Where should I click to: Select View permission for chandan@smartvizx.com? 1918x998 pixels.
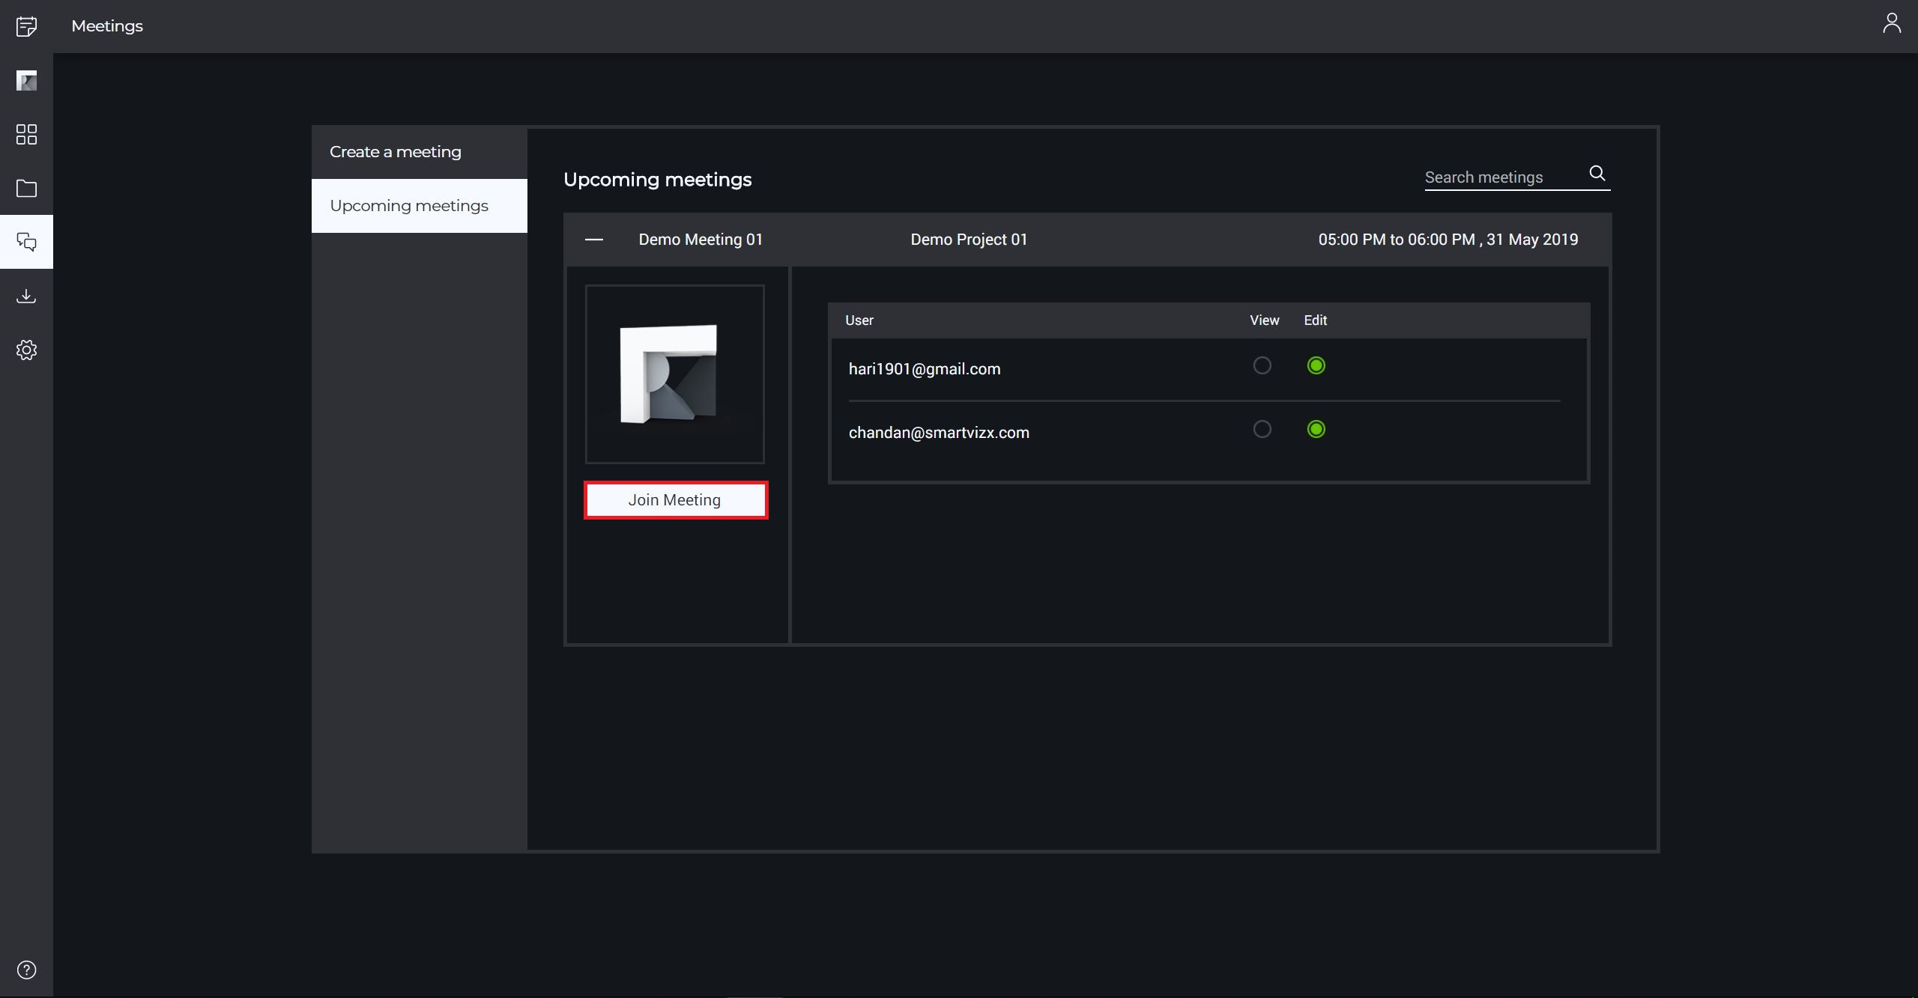[1262, 429]
